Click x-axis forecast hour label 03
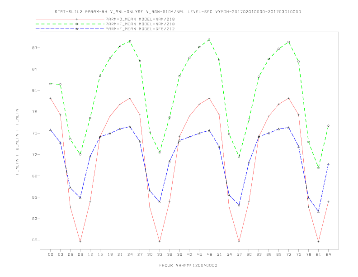 60,254
